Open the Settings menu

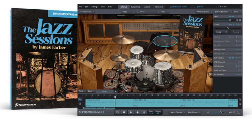pos(95,7)
